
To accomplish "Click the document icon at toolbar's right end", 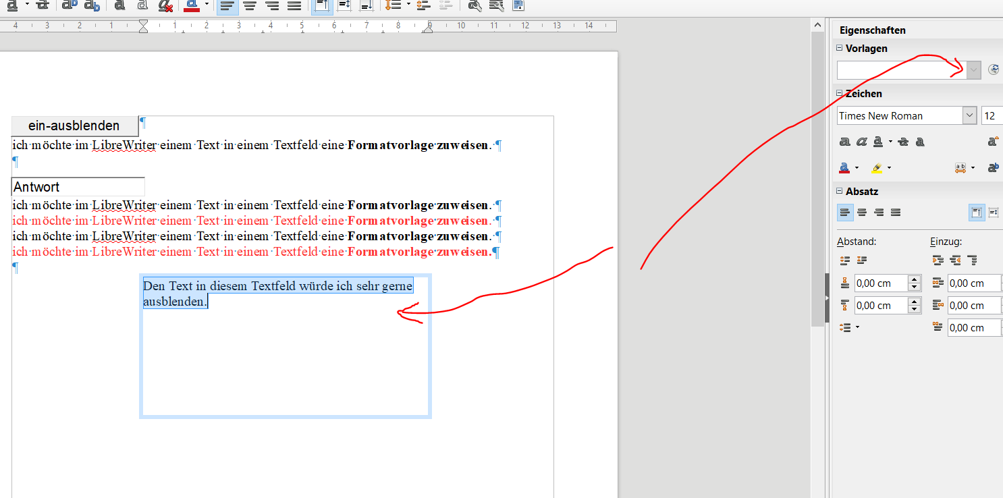I will pyautogui.click(x=518, y=5).
